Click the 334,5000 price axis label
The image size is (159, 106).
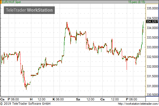(x=153, y=18)
